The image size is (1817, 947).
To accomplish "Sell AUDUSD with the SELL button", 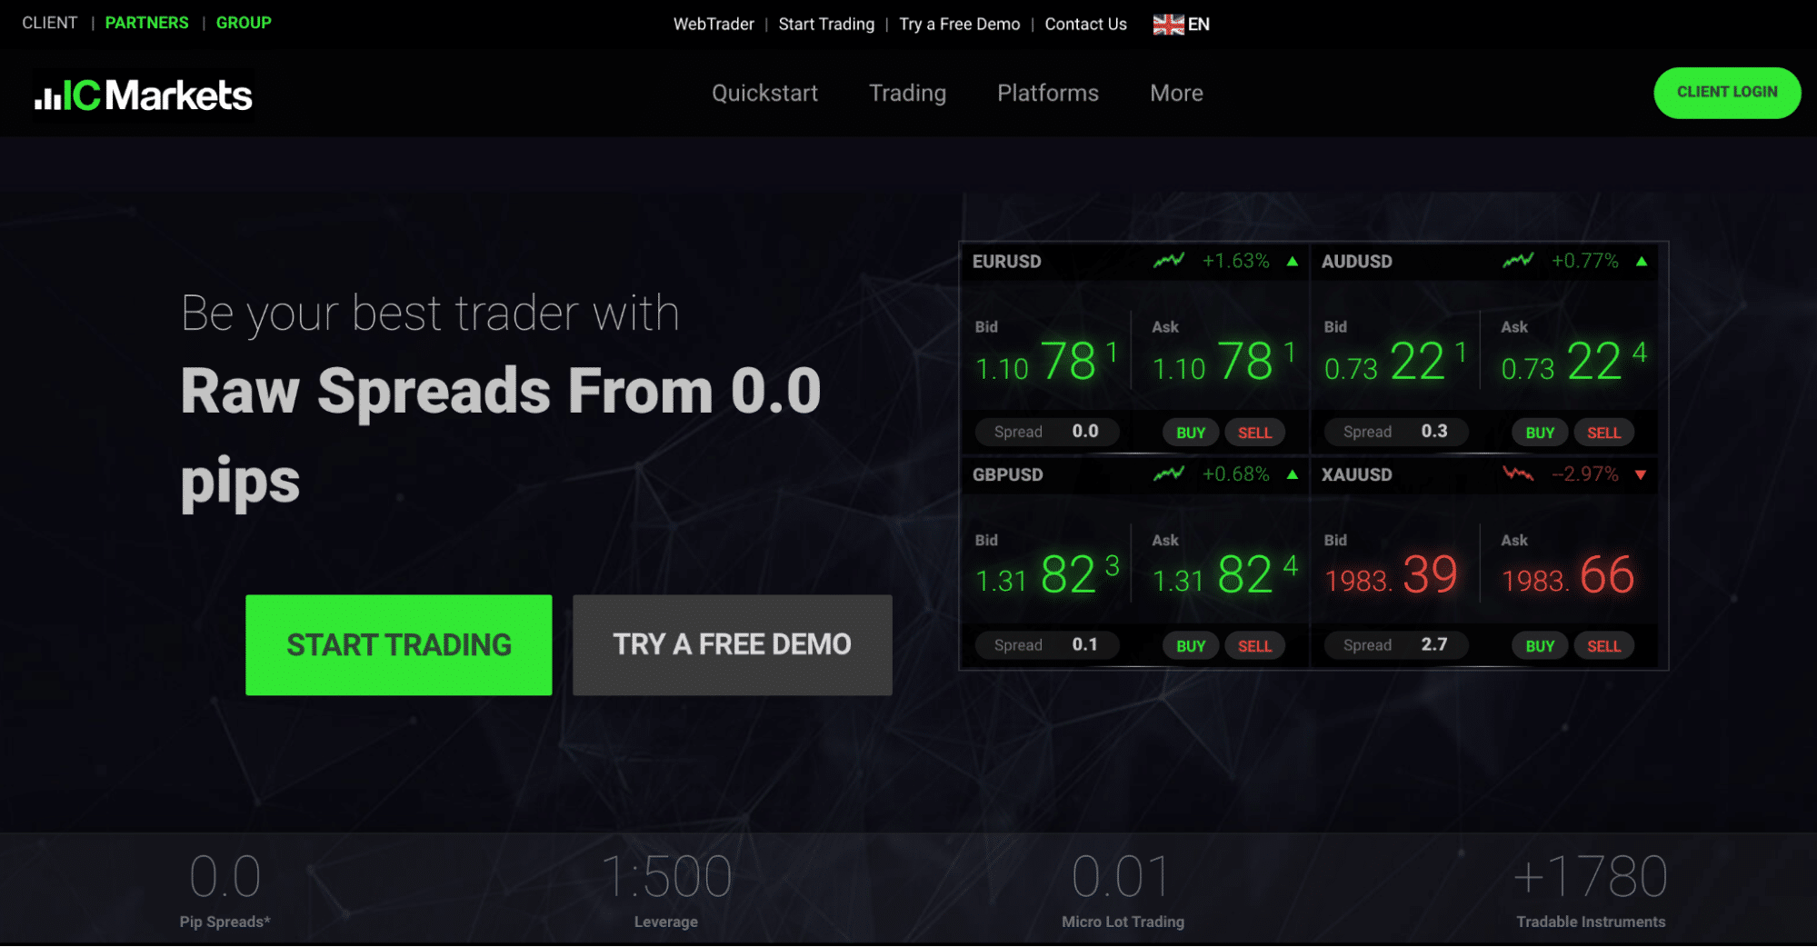I will tap(1603, 433).
